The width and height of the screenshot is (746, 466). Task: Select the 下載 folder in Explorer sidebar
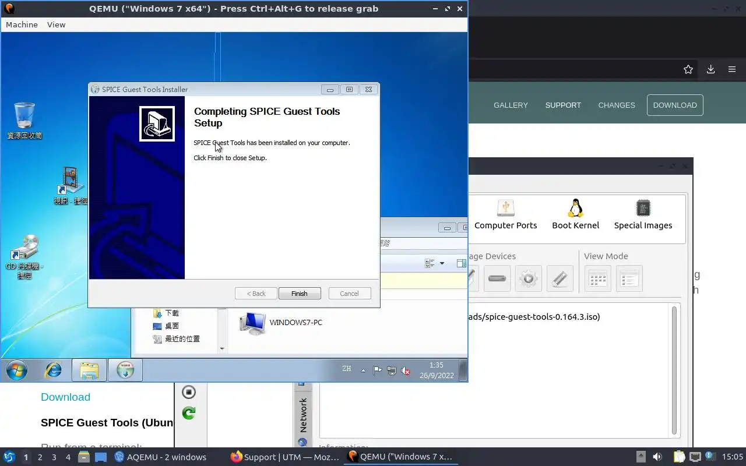(166, 313)
